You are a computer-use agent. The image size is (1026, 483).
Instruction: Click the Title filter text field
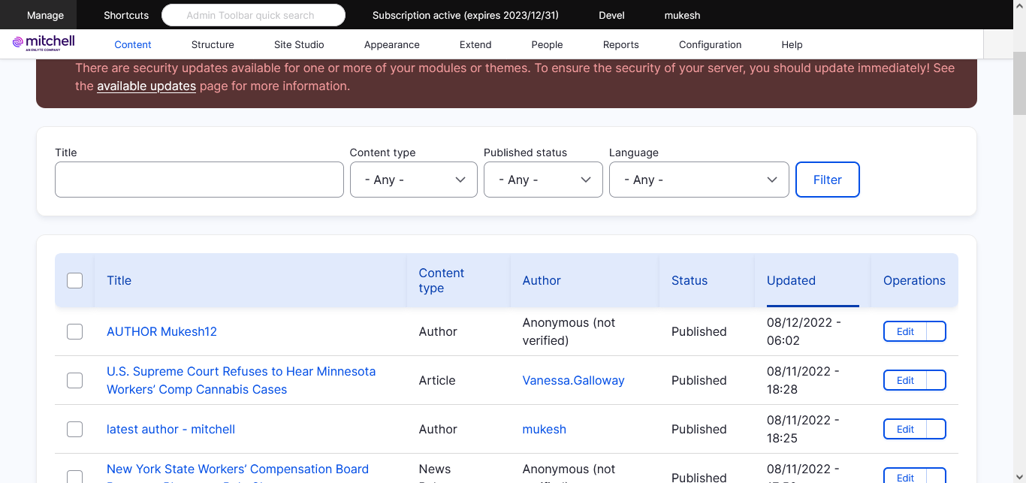point(199,180)
